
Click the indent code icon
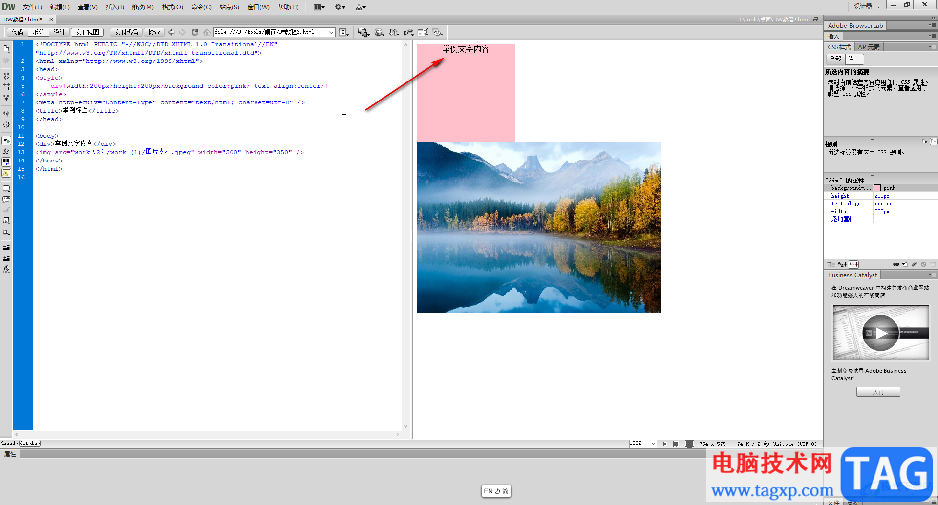[6, 247]
